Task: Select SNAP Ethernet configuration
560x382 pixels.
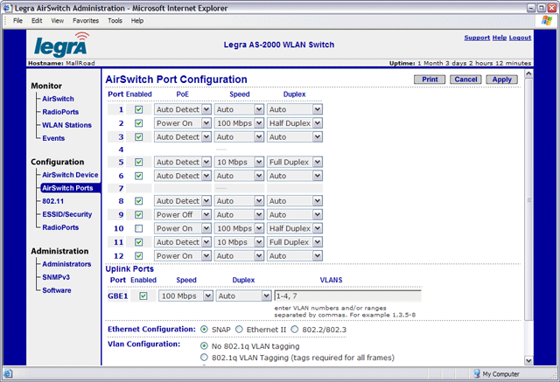Action: pos(204,330)
